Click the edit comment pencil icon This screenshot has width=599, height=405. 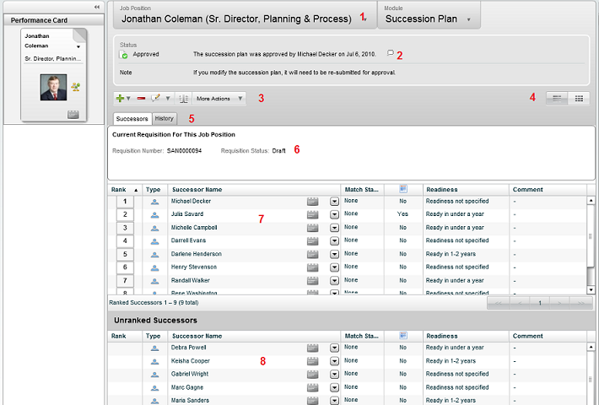pos(155,98)
